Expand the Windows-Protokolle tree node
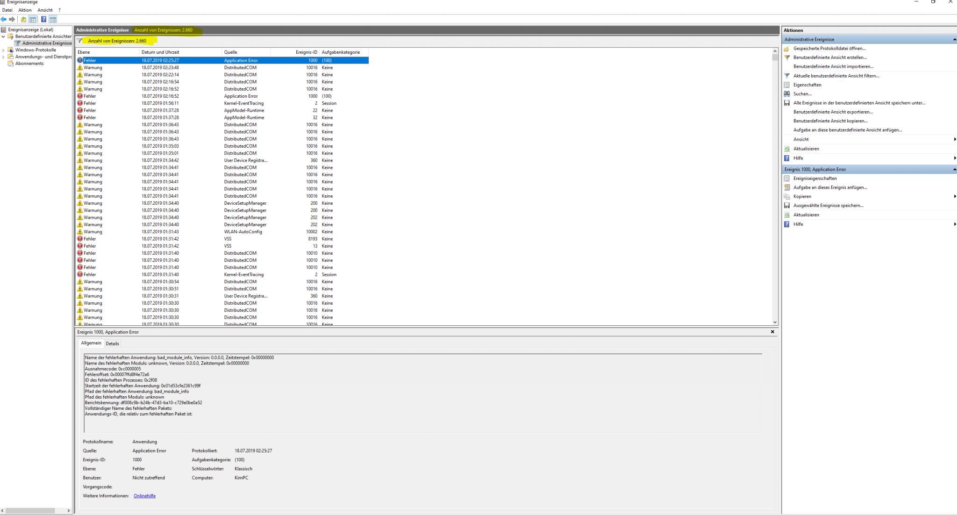 tap(4, 50)
